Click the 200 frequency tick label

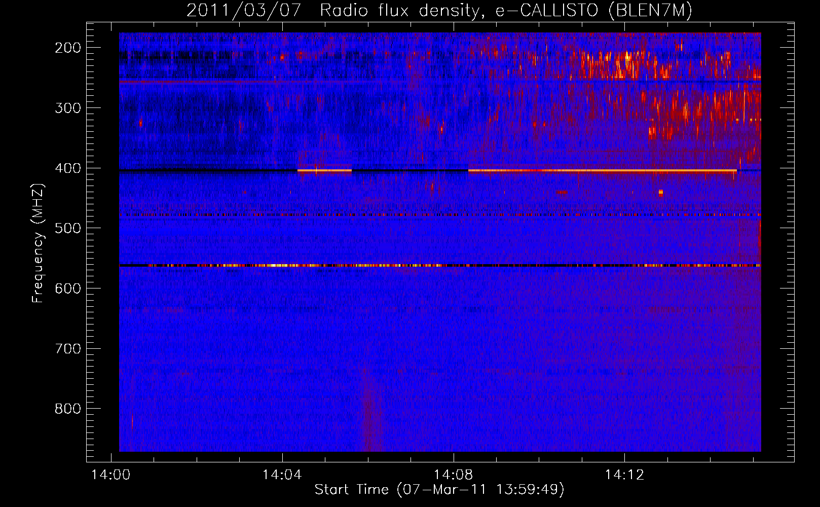point(68,48)
